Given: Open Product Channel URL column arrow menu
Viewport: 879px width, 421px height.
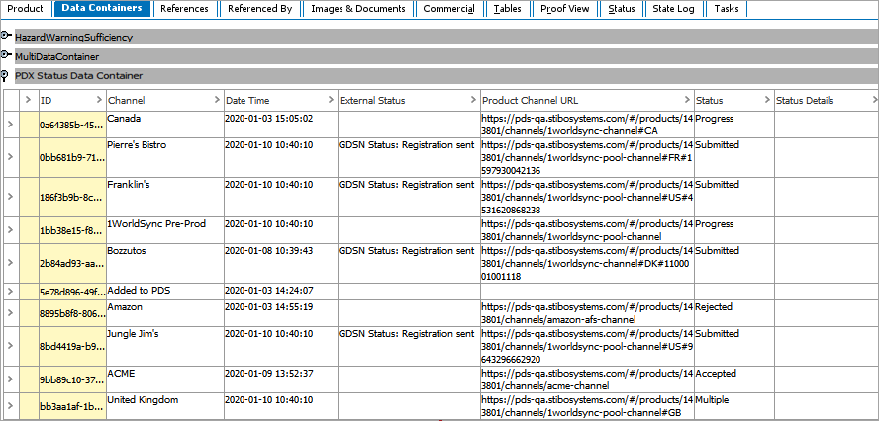Looking at the screenshot, I should click(x=687, y=100).
